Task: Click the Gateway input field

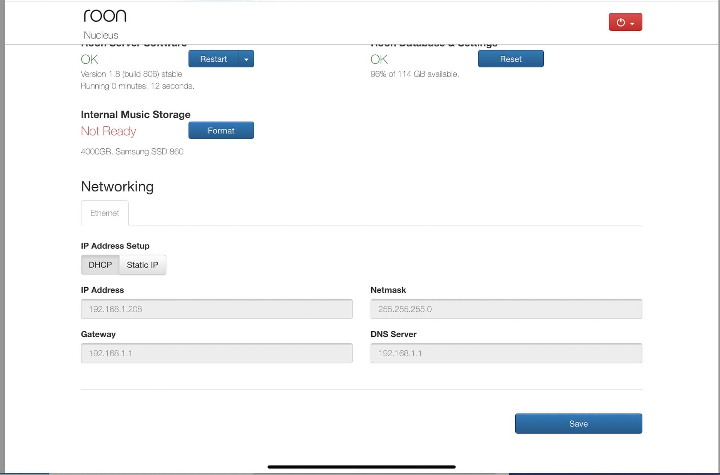Action: tap(216, 353)
